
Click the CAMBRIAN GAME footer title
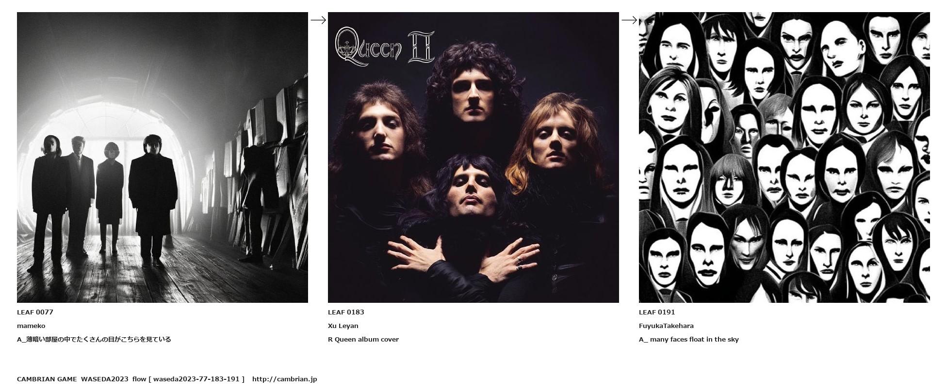(x=47, y=379)
